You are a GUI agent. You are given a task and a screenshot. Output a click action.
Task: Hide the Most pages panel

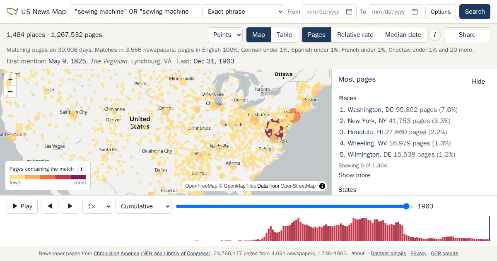478,82
